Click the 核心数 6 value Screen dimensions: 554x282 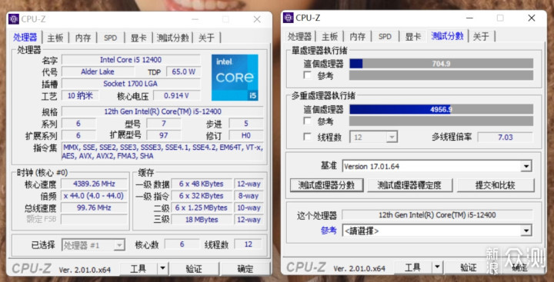pos(182,244)
